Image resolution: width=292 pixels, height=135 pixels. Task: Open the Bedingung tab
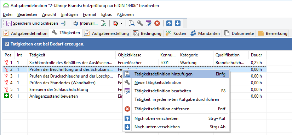[x=147, y=33]
